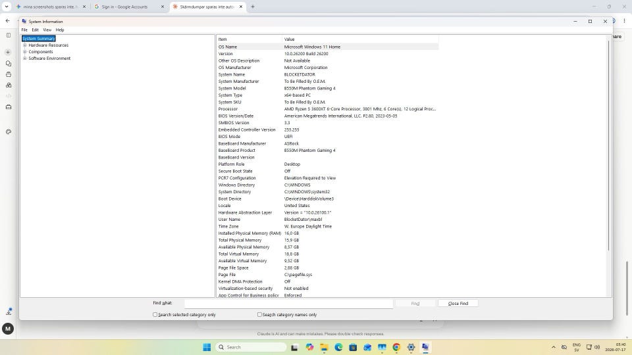Select the OS Name row
Image resolution: width=632 pixels, height=355 pixels.
[327, 47]
